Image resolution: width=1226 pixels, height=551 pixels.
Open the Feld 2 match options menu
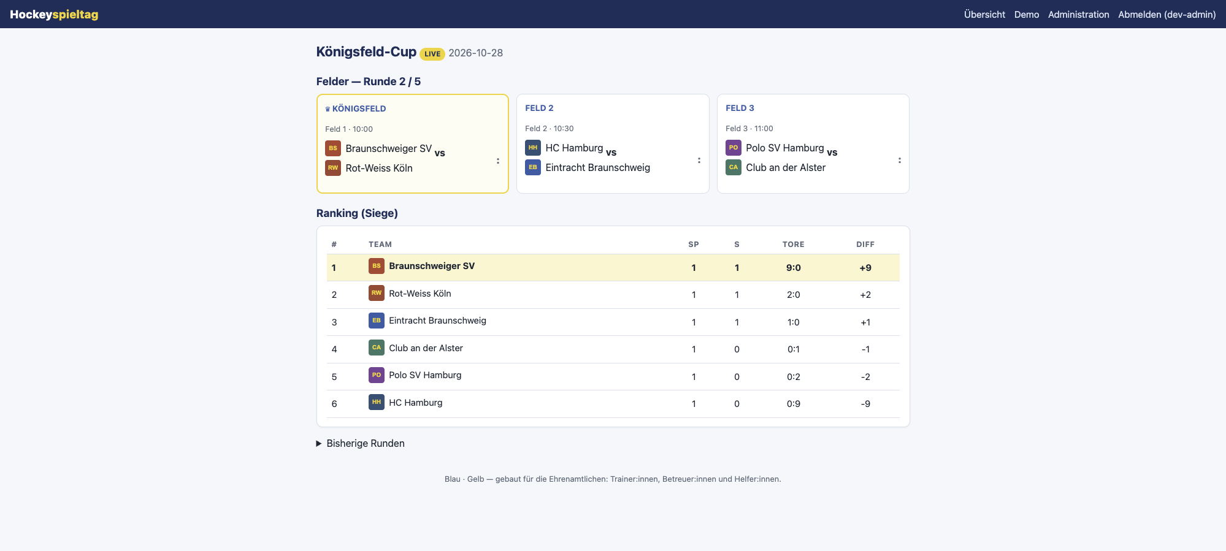(x=699, y=161)
